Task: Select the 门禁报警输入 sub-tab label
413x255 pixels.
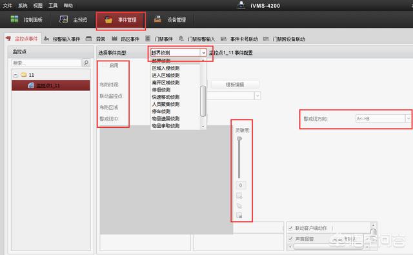Action: tap(201, 39)
